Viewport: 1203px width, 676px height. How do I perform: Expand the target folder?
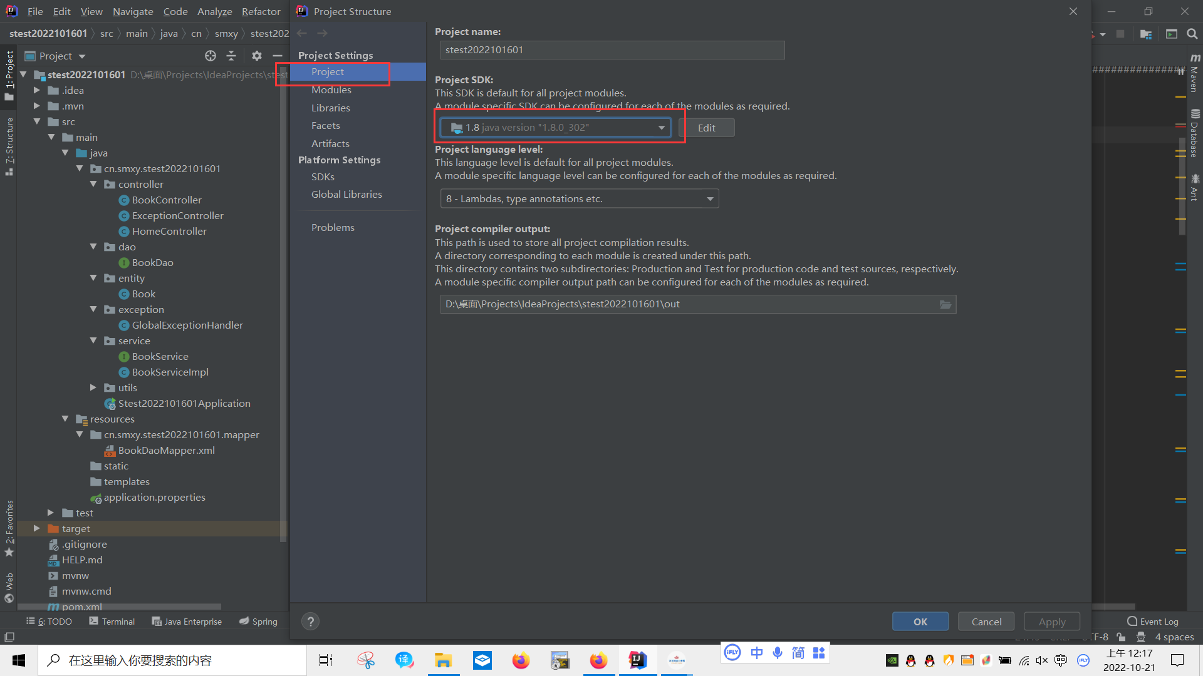coord(37,529)
